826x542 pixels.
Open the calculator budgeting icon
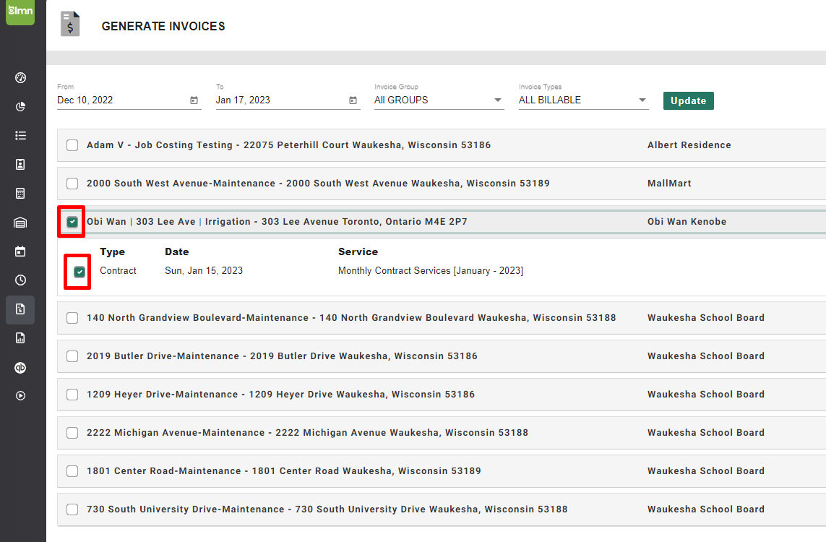click(20, 193)
